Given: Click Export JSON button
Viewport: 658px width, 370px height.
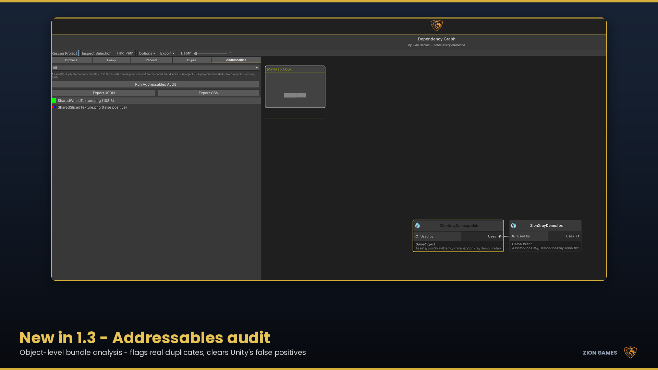Looking at the screenshot, I should click(104, 93).
